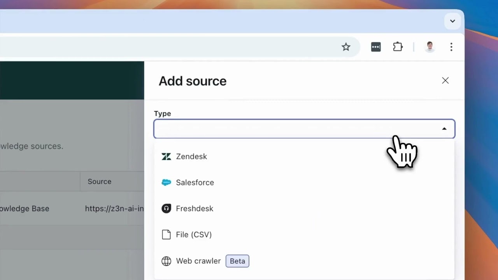Click the CSV file document icon

pos(166,234)
